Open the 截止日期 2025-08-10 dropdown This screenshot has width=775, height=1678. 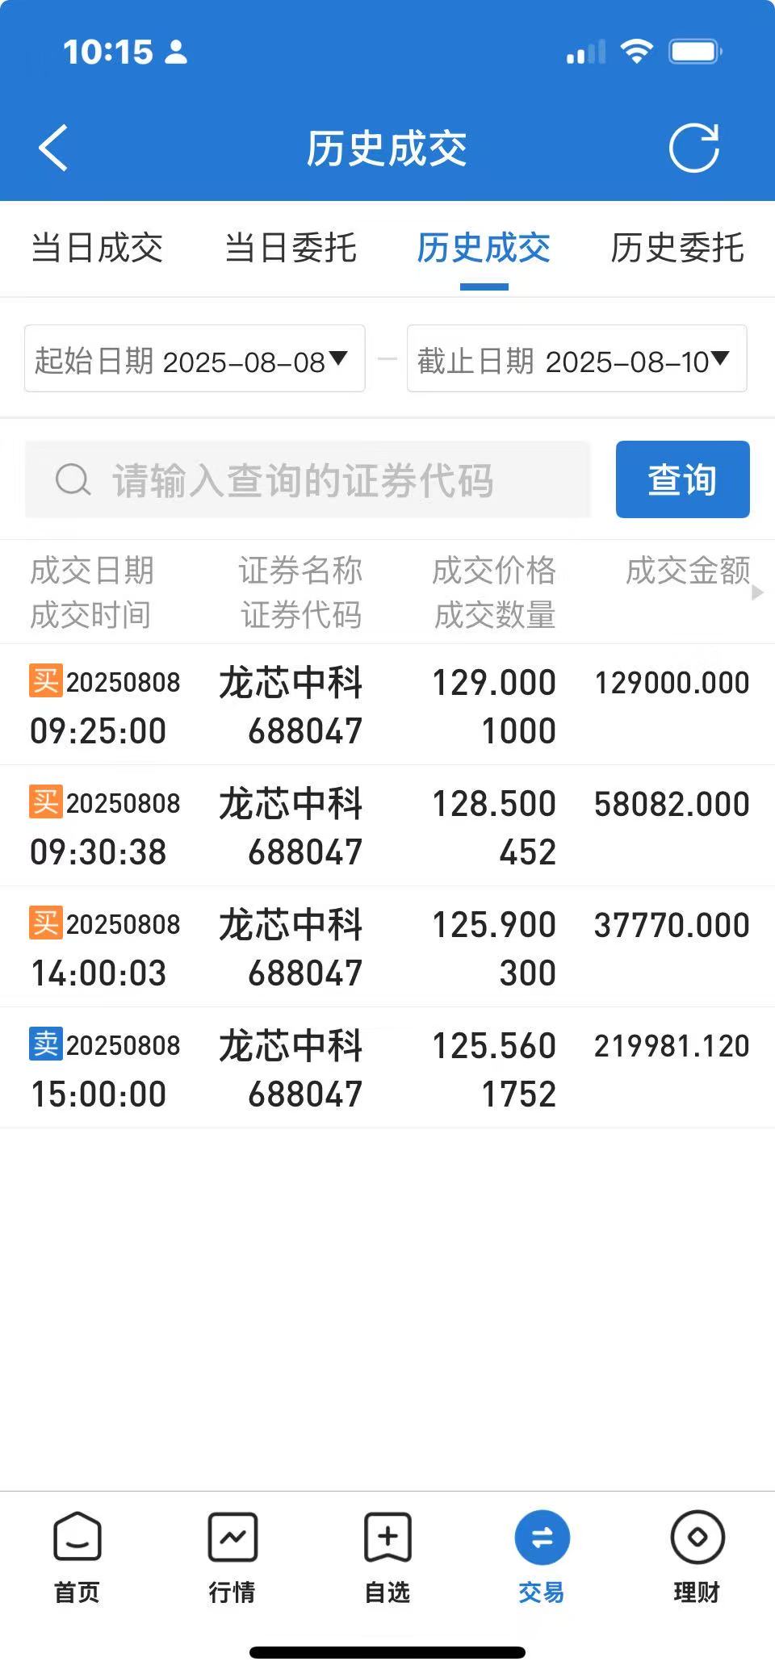(x=577, y=358)
